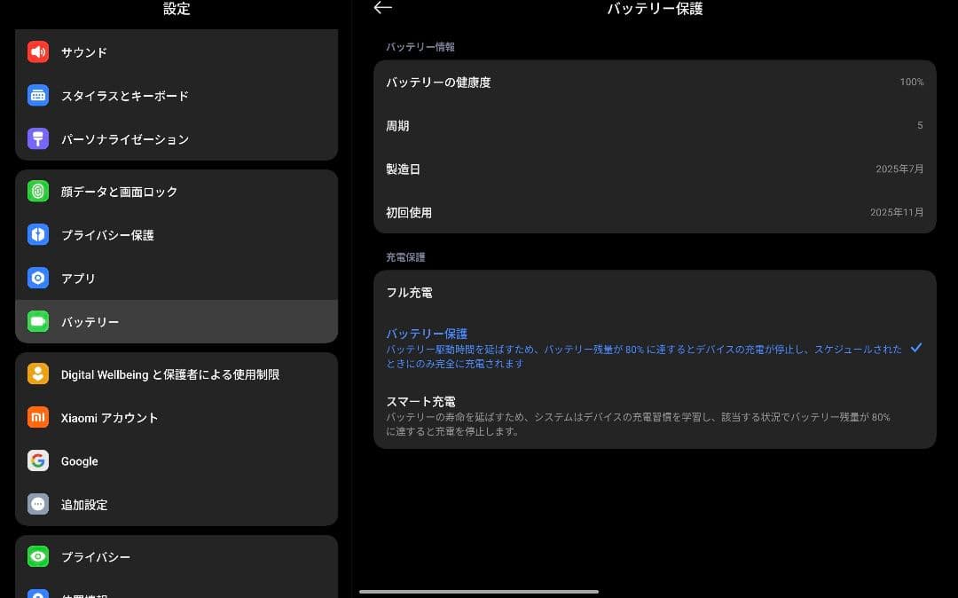Open the Xiaomi アカウント Mi icon
The height and width of the screenshot is (598, 958).
coord(37,418)
